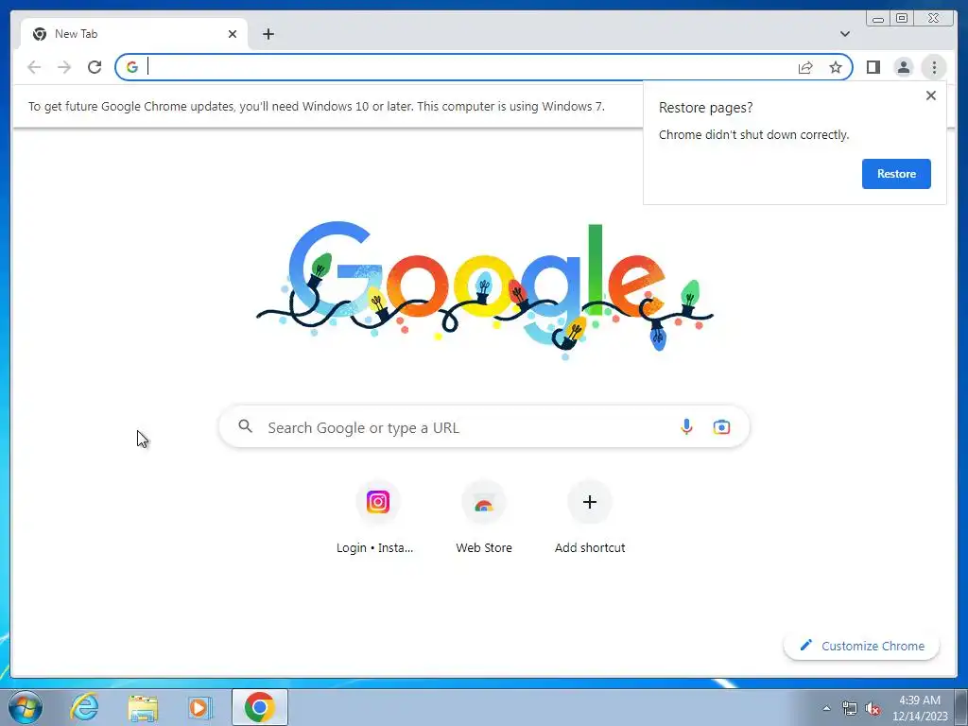The height and width of the screenshot is (726, 968).
Task: Launch Internet Explorer from the taskbar
Action: coord(84,707)
